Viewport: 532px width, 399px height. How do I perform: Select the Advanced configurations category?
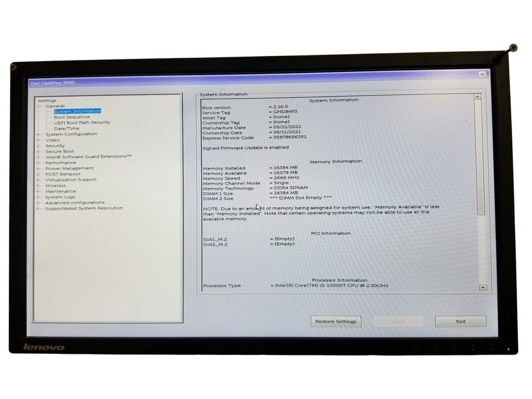pos(75,202)
